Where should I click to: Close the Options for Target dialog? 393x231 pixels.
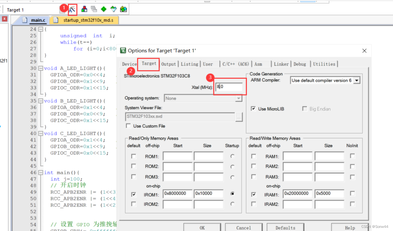point(364,50)
